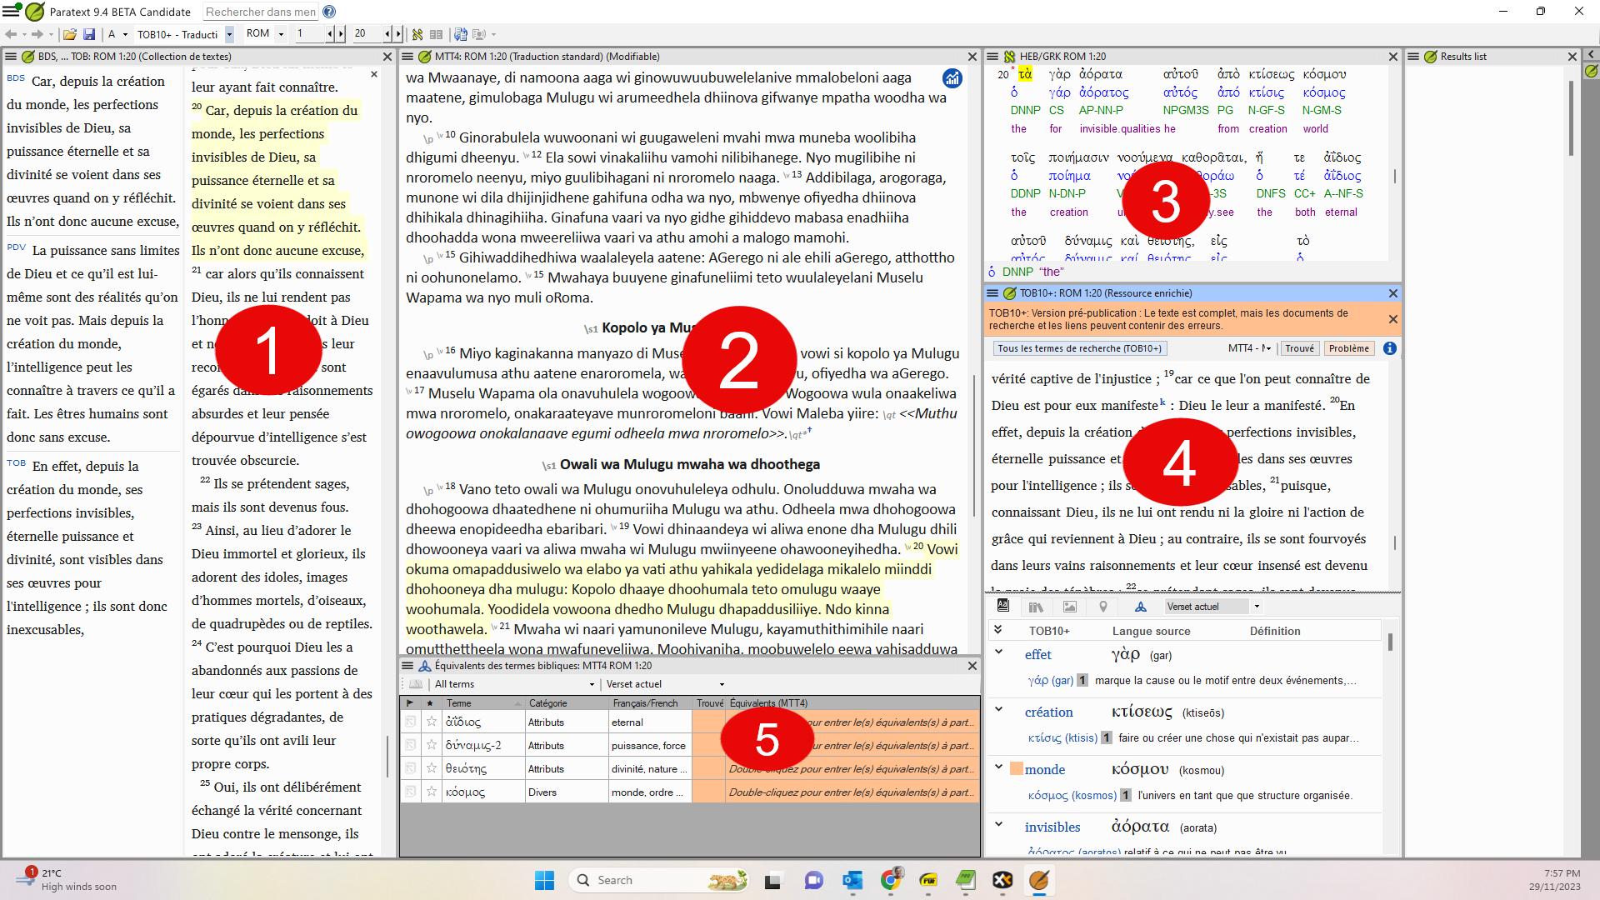Image resolution: width=1600 pixels, height=900 pixels.
Task: Click the source language tools icon in toolbar
Action: (417, 34)
